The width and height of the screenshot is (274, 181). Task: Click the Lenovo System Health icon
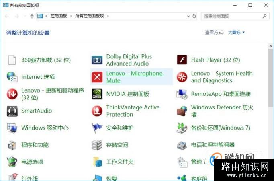tap(182, 77)
